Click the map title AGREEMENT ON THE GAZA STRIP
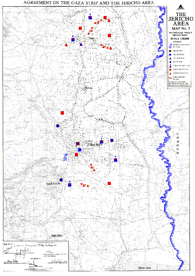Image resolution: width=195 pixels, height=276 pixels. point(88,2)
